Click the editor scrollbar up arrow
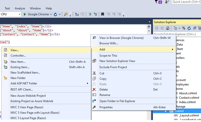The width and height of the screenshot is (201, 122). pos(149,31)
